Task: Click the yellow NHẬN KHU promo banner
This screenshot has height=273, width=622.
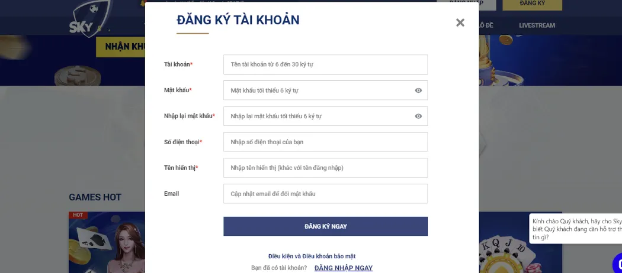Action: pyautogui.click(x=121, y=47)
